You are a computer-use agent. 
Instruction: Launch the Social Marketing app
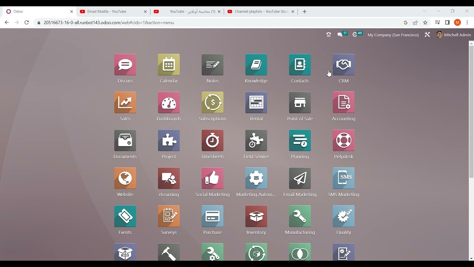213,178
